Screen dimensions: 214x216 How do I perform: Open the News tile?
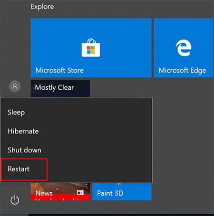coord(60,192)
